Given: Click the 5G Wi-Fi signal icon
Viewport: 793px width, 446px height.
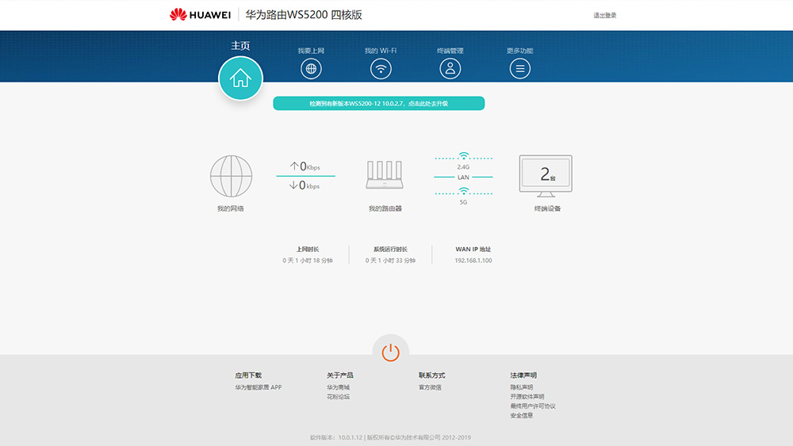Looking at the screenshot, I should pos(464,191).
